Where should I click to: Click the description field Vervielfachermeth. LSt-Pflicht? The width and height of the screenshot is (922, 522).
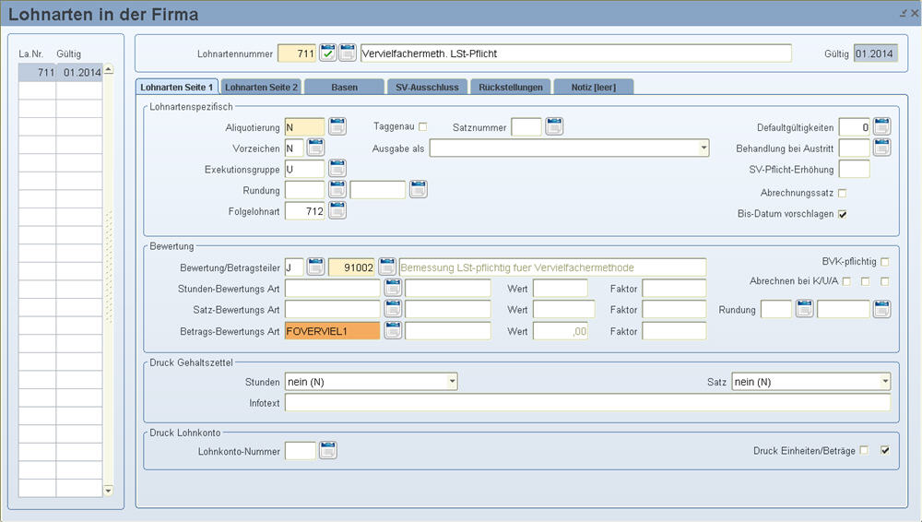pyautogui.click(x=575, y=53)
